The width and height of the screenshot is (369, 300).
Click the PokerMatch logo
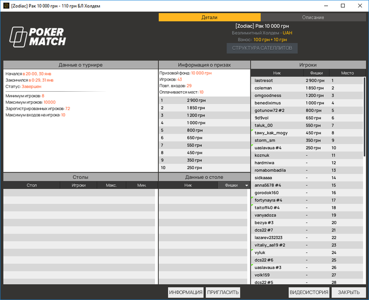(37, 37)
